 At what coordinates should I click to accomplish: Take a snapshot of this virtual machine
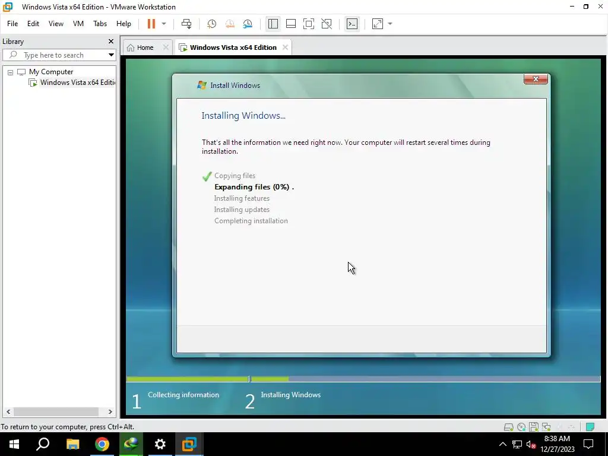click(x=212, y=24)
